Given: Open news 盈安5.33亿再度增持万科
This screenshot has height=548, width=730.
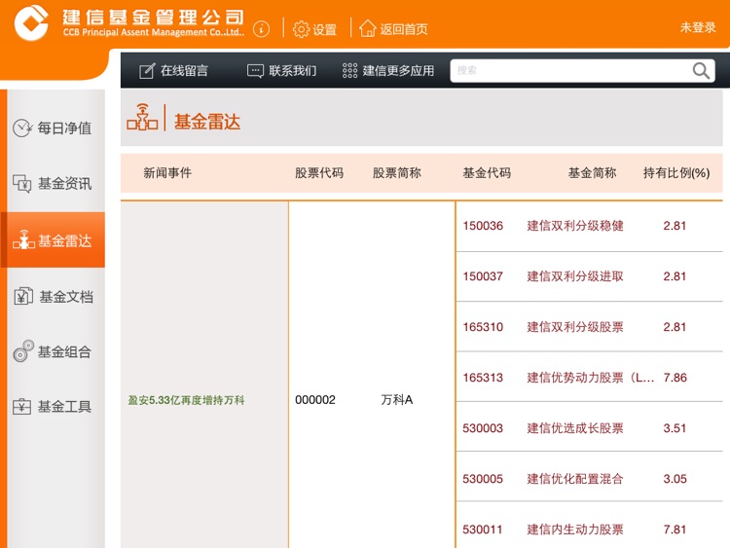Looking at the screenshot, I should (186, 400).
